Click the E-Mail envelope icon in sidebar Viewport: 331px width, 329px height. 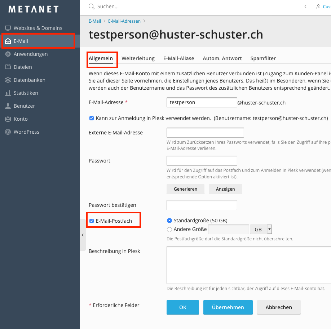coord(8,41)
